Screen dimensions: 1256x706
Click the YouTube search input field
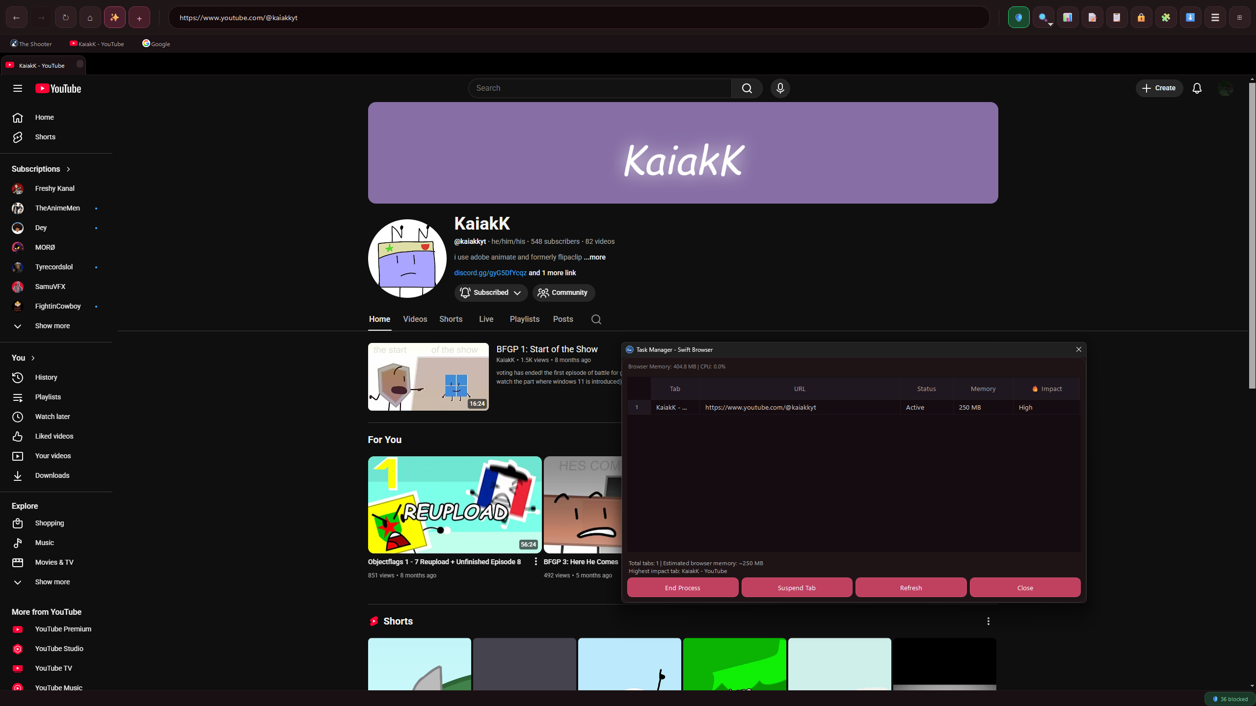click(600, 88)
